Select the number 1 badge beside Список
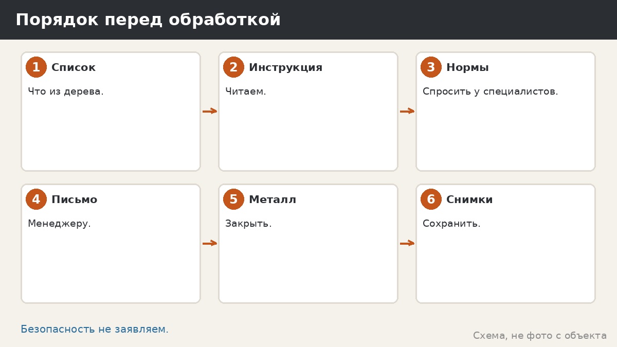This screenshot has height=347, width=617. 36,67
